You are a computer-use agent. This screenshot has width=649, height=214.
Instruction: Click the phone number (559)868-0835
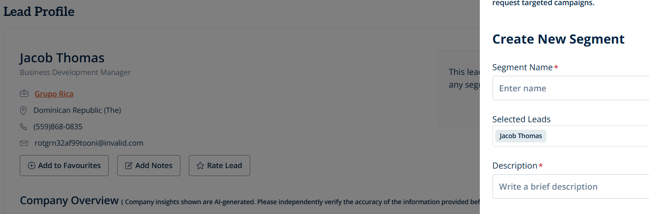[58, 127]
